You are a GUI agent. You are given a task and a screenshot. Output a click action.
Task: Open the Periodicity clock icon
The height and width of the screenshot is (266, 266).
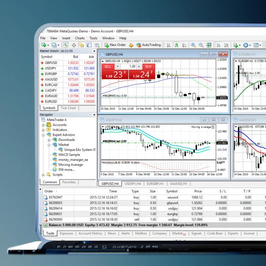tap(246, 45)
